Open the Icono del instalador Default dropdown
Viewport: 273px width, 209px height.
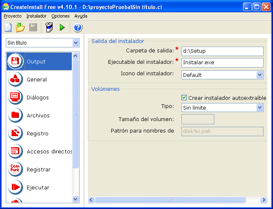(259, 75)
